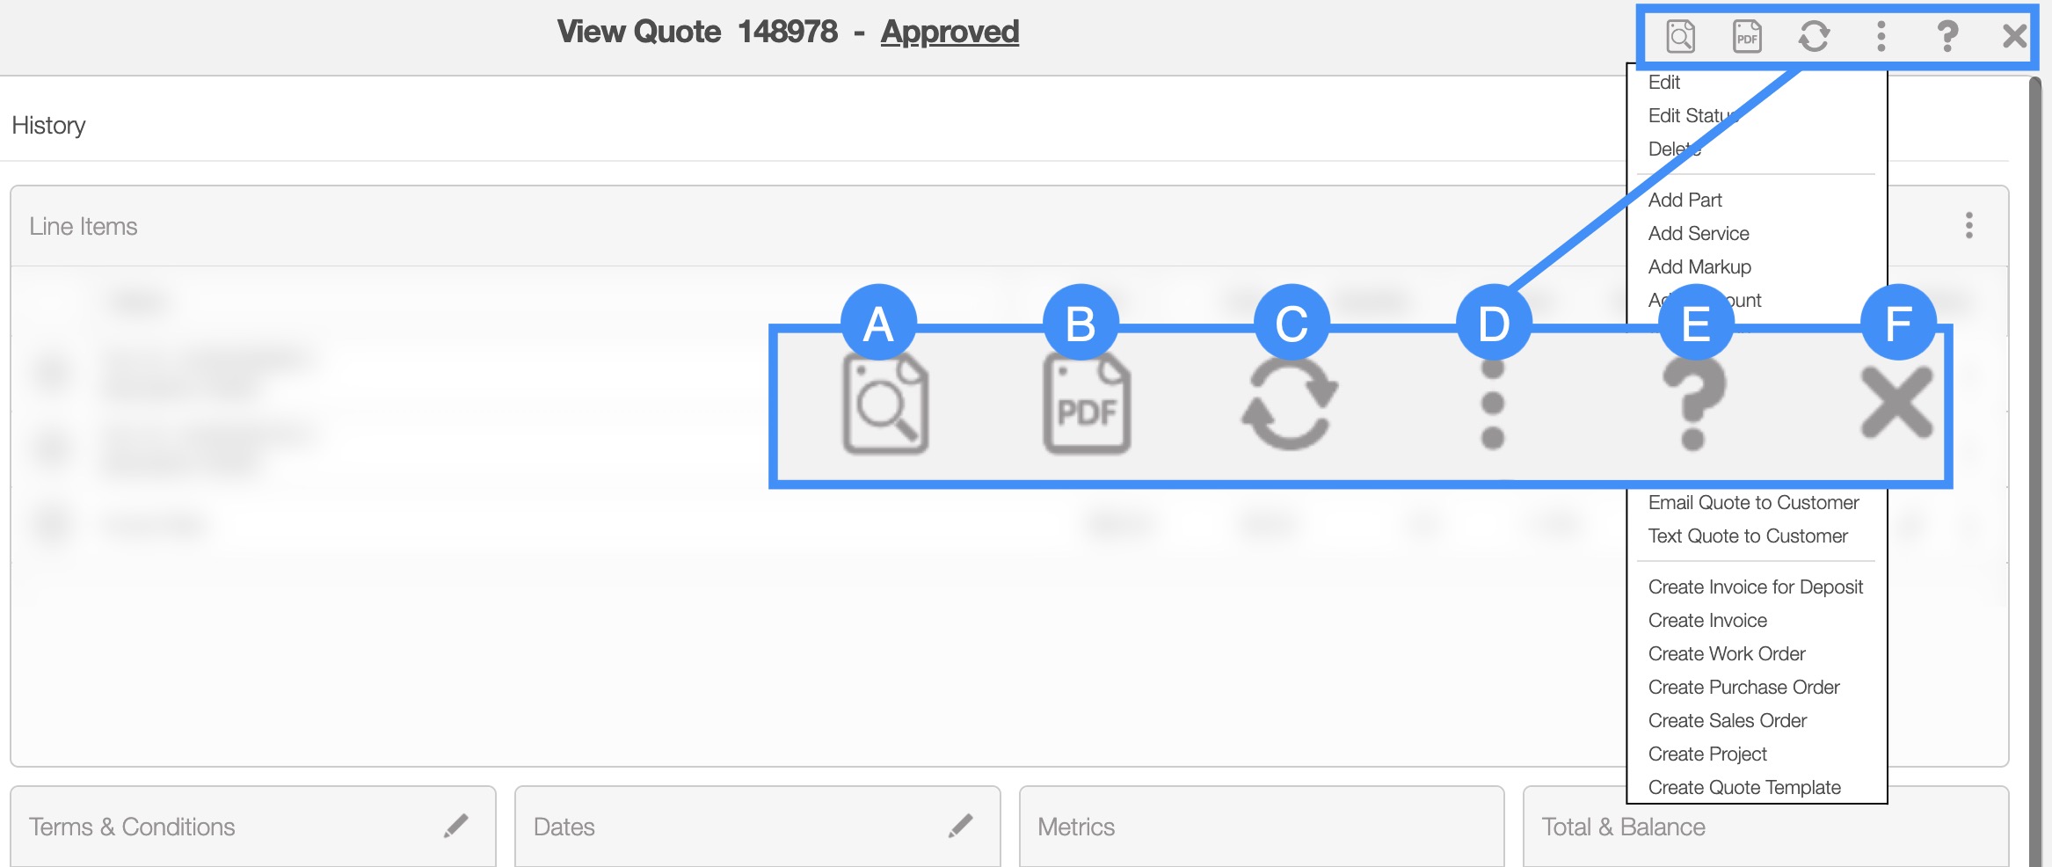Select Add Part from the menu
The width and height of the screenshot is (2052, 867).
click(x=1685, y=200)
